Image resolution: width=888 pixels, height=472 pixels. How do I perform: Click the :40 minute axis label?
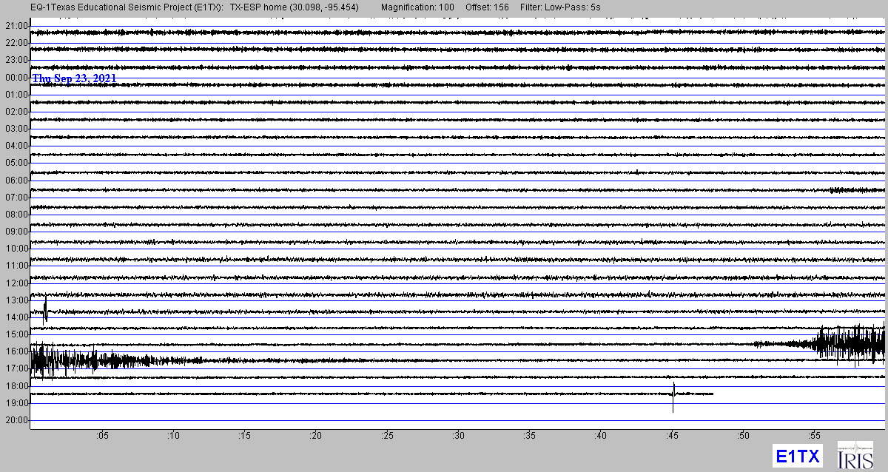point(600,435)
